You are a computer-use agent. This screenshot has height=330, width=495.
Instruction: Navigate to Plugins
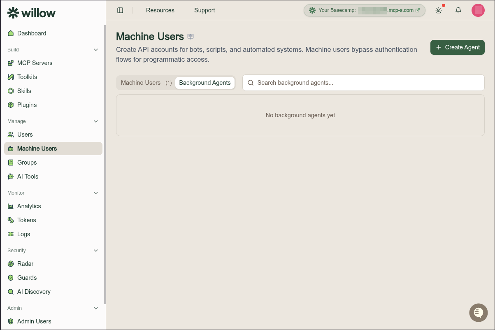point(53,105)
